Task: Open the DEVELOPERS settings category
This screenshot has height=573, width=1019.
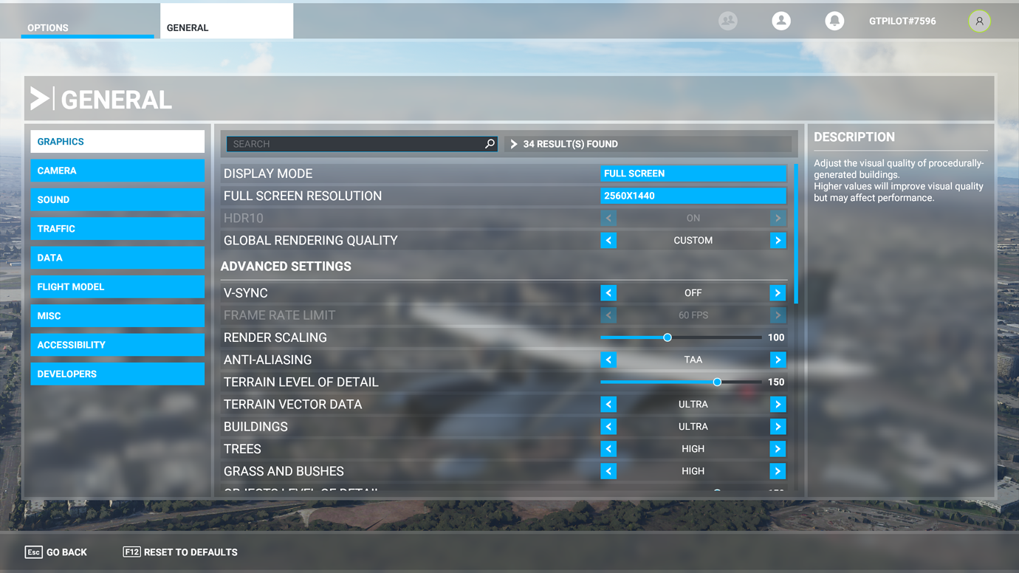Action: tap(117, 374)
